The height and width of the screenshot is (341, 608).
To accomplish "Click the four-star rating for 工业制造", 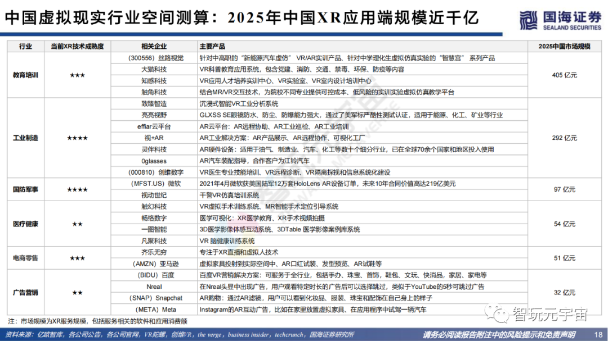I will coord(77,138).
